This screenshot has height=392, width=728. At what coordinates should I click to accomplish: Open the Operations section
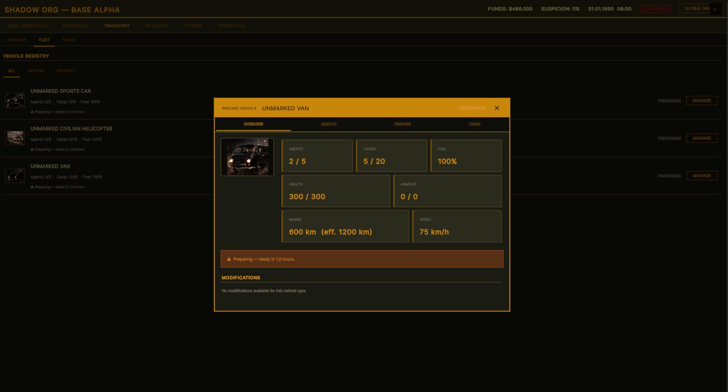coord(231,26)
